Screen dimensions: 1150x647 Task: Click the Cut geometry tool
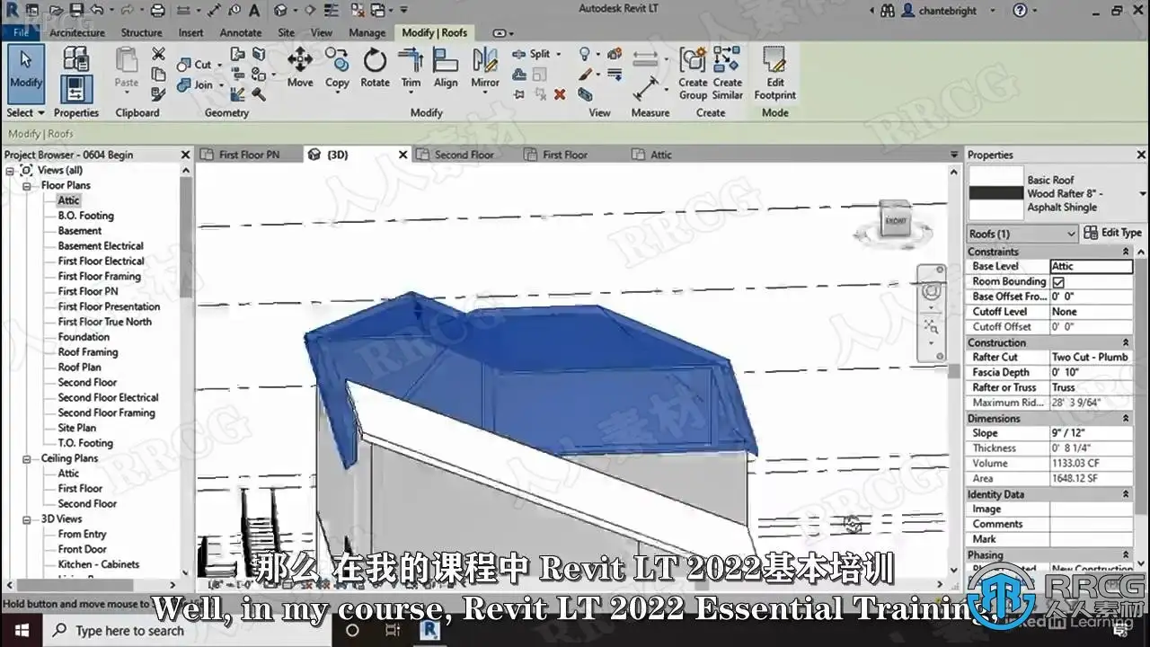(x=196, y=65)
